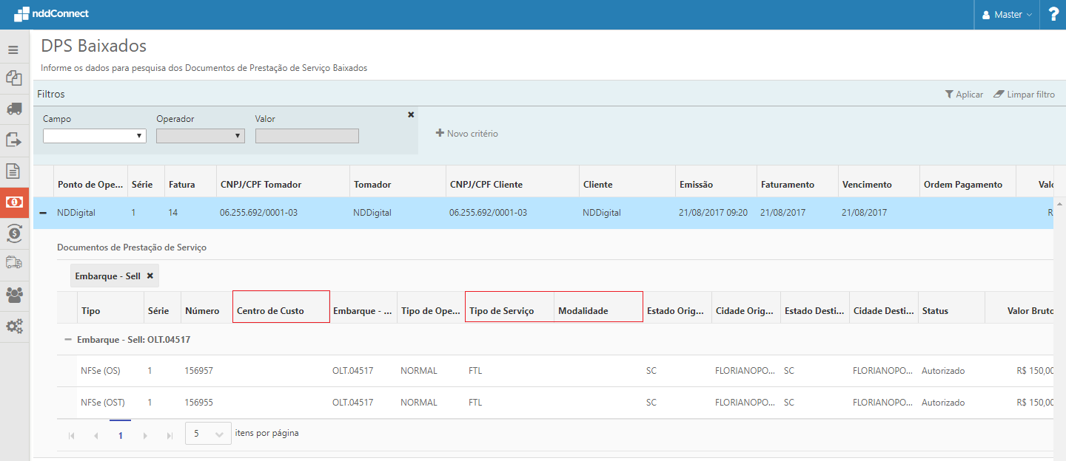This screenshot has height=461, width=1066.
Task: Close the filter criterion with X
Action: [x=411, y=115]
